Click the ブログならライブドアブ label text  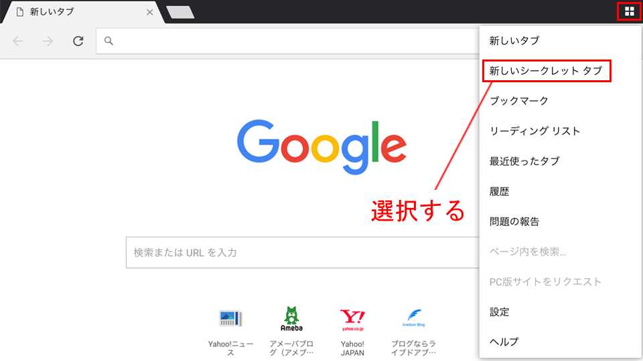[x=413, y=348]
